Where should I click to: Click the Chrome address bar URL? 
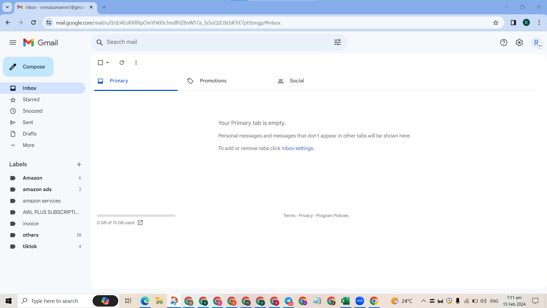click(168, 23)
